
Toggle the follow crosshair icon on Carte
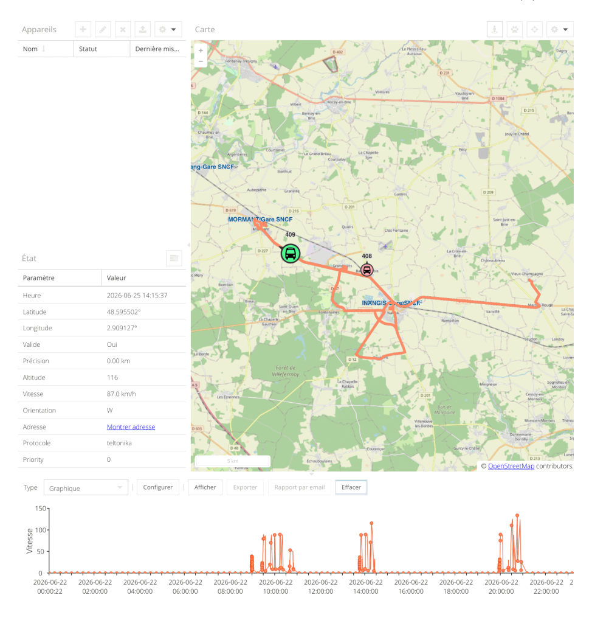[534, 29]
